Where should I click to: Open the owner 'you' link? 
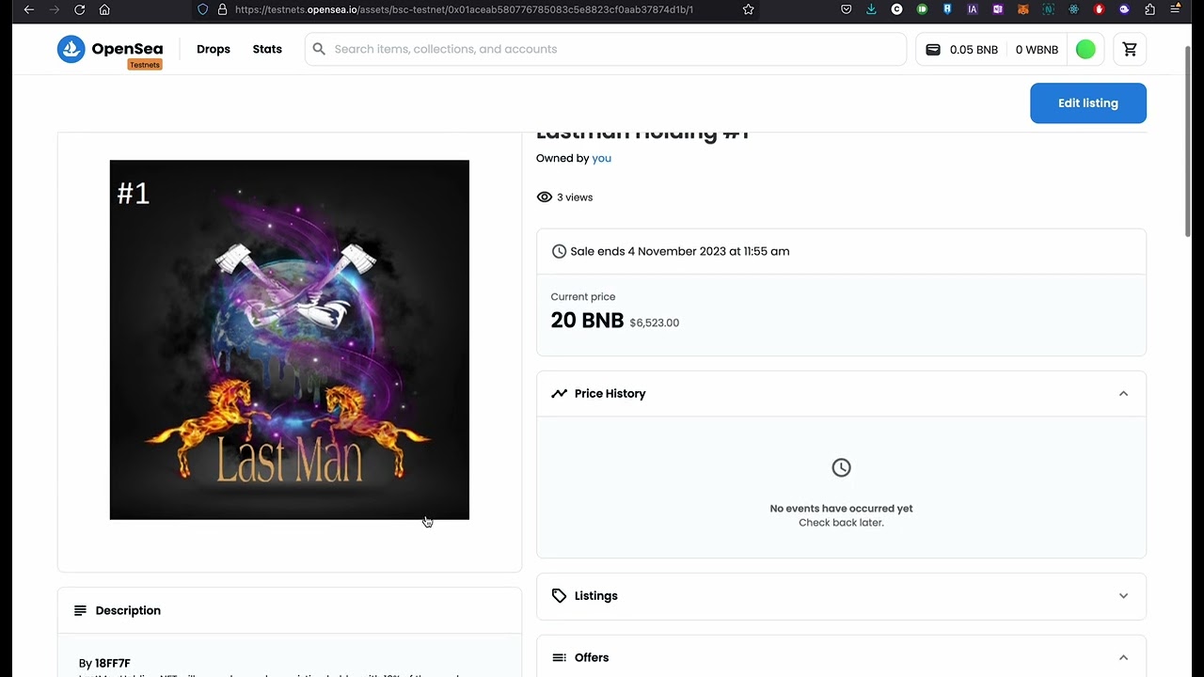coord(602,158)
